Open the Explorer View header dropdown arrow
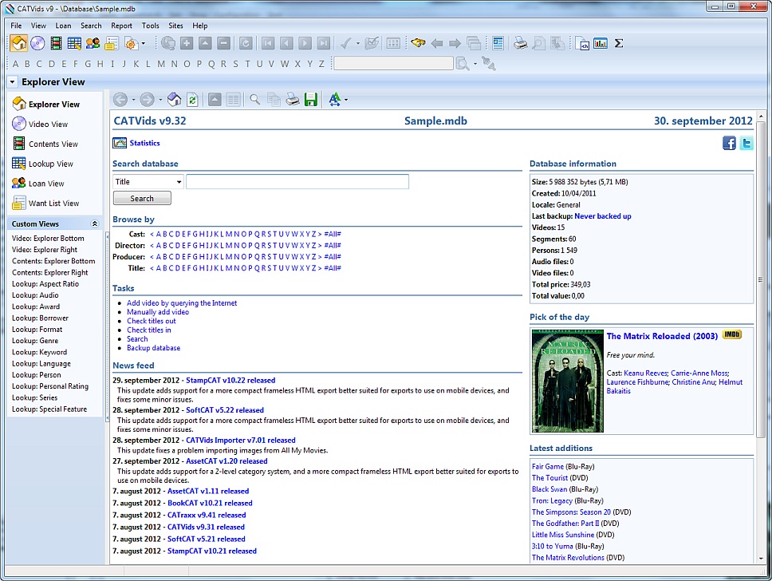The height and width of the screenshot is (581, 772). pos(13,82)
